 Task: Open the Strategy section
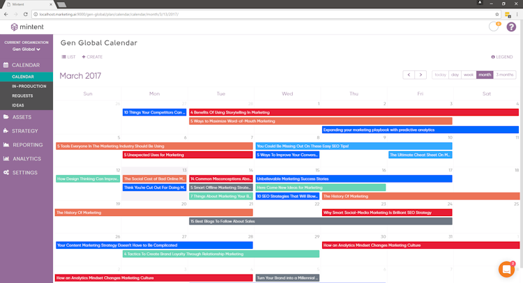[x=26, y=131]
